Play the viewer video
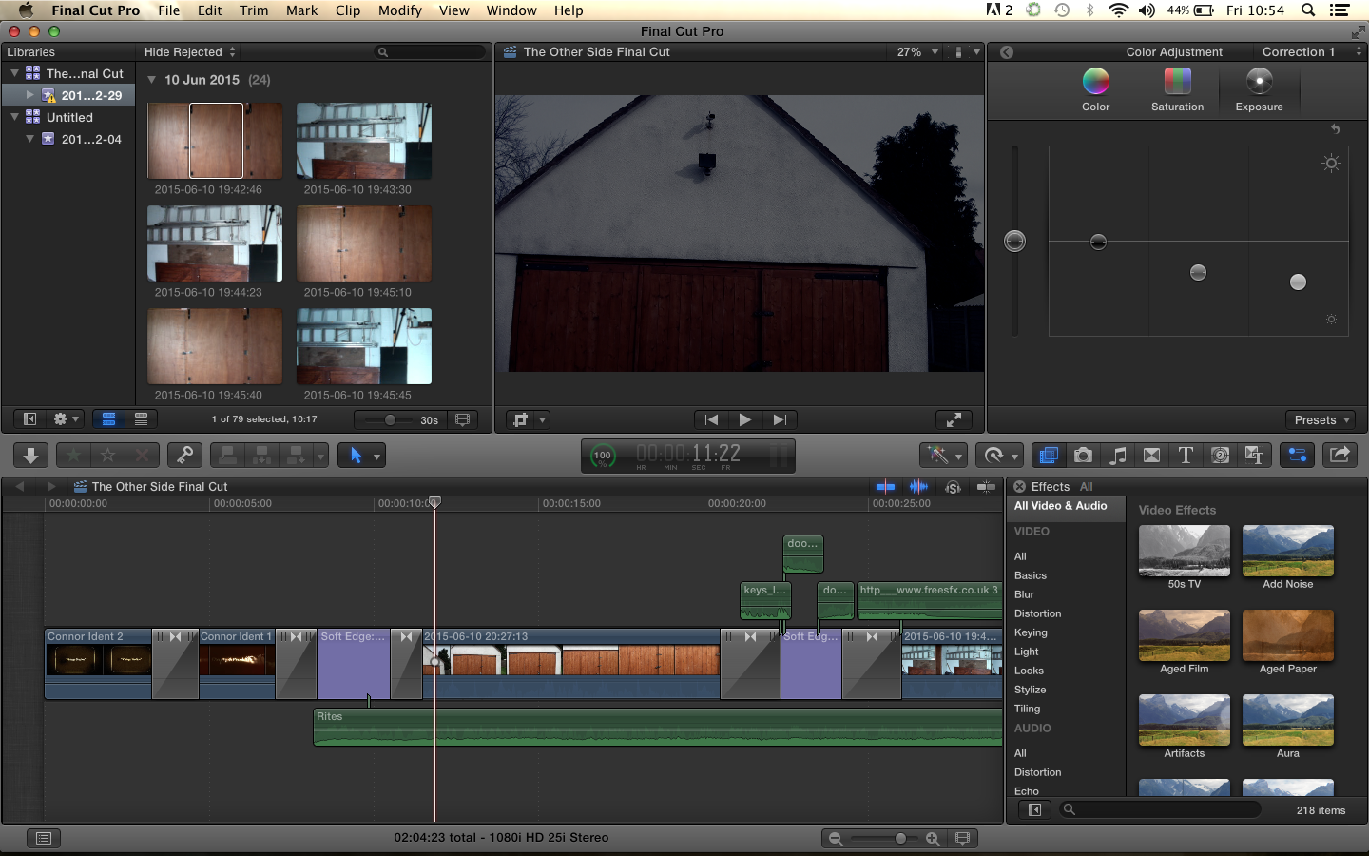 coord(745,419)
